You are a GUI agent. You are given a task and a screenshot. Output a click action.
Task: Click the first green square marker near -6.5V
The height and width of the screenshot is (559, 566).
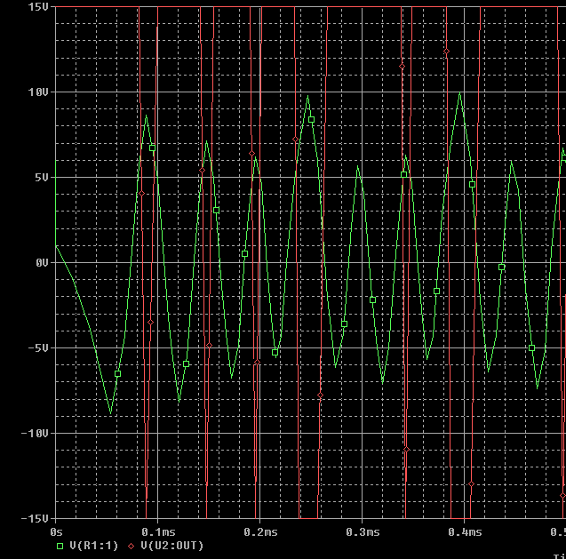click(x=117, y=374)
